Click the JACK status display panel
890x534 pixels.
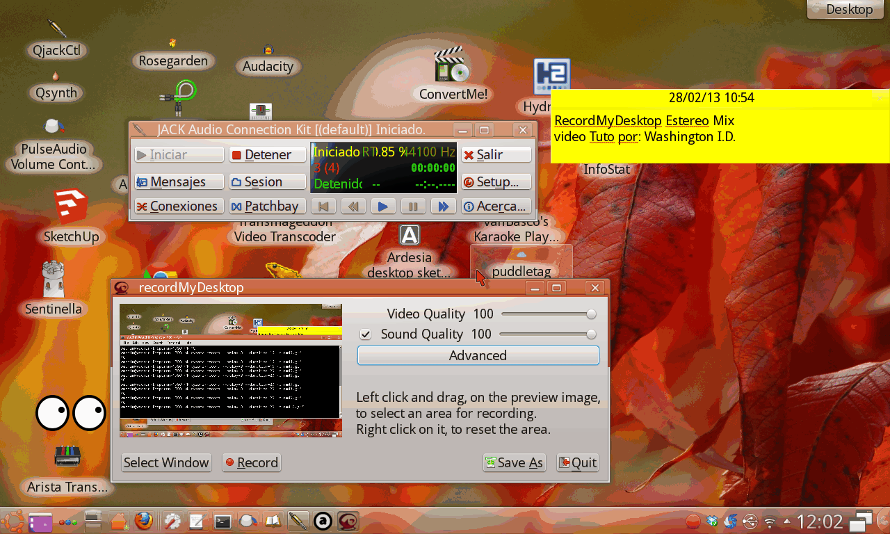coord(383,168)
